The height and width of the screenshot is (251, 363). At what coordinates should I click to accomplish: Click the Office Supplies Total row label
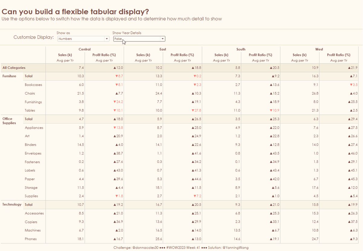click(29, 119)
